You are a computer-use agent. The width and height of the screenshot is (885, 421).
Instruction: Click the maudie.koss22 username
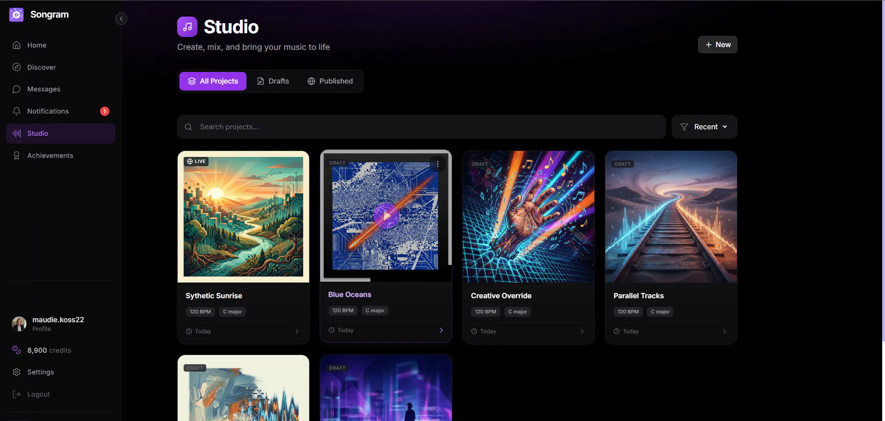[58, 320]
